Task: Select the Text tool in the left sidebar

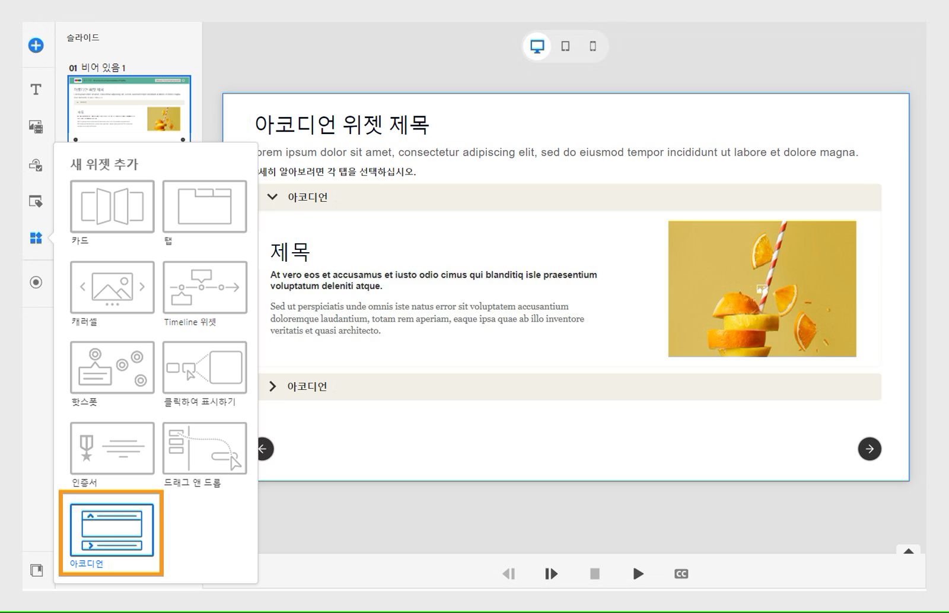Action: pos(36,89)
